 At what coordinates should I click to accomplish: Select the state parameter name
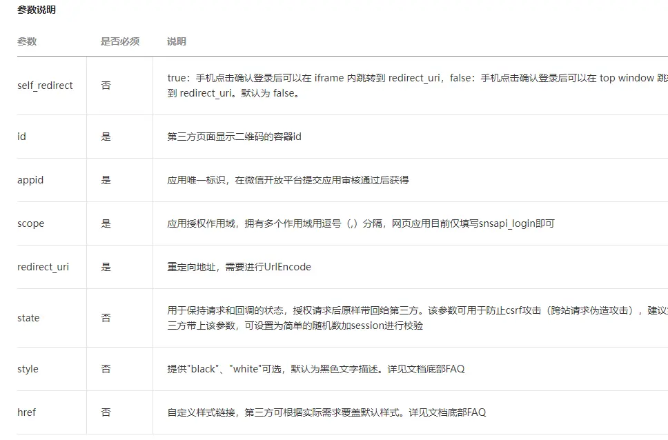click(28, 318)
